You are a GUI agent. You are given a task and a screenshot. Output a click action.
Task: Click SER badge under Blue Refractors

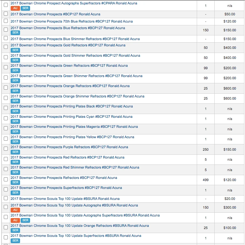click(15, 33)
